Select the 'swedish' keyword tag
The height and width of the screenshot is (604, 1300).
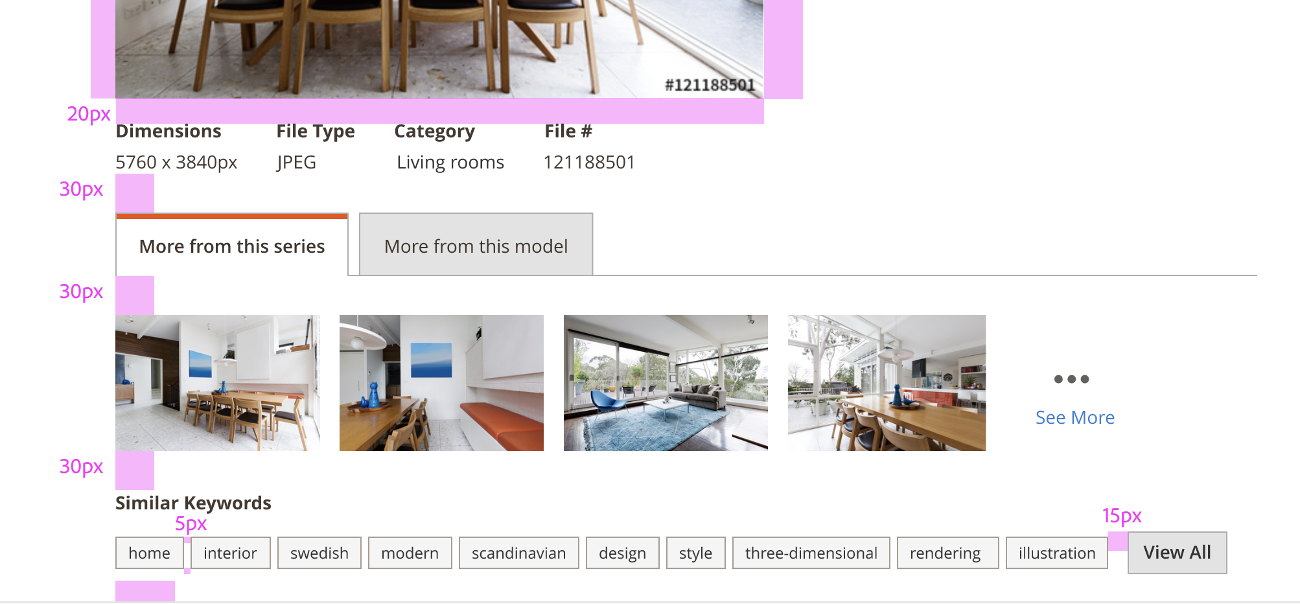(319, 553)
